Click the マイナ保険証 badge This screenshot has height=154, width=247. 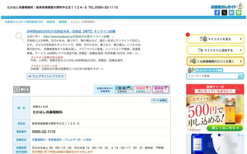(159, 100)
